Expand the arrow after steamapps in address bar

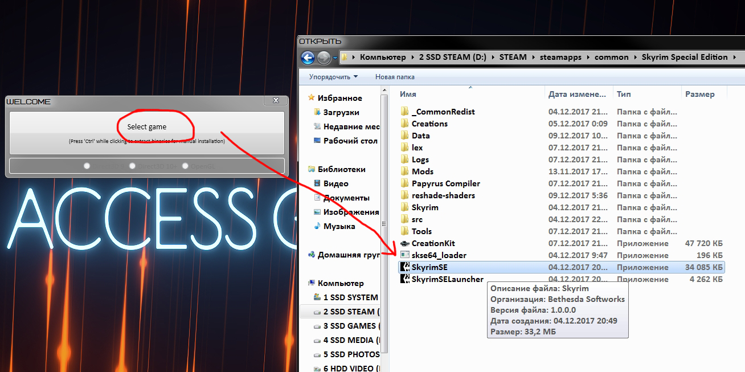588,57
